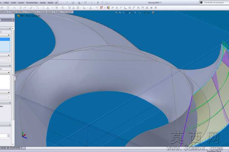Click the Previous View icon
Viewport: 229px width, 152px height.
[124, 13]
